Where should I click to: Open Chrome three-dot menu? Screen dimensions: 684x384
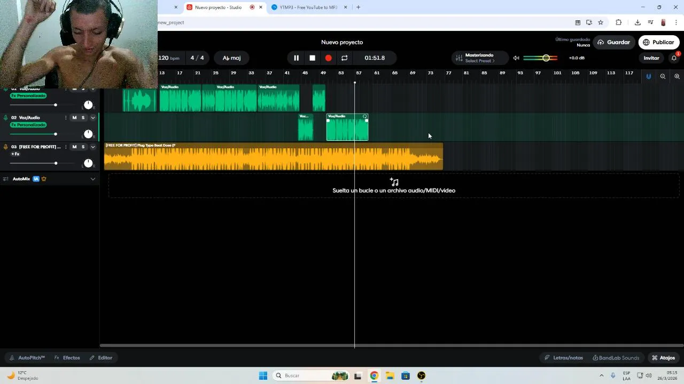(676, 22)
